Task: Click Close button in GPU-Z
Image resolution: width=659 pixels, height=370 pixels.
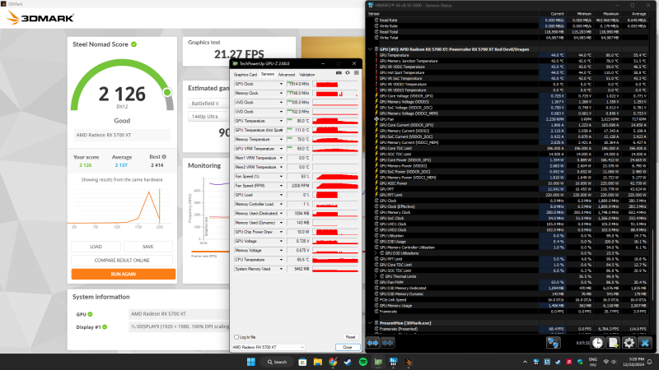Action: pyautogui.click(x=348, y=347)
